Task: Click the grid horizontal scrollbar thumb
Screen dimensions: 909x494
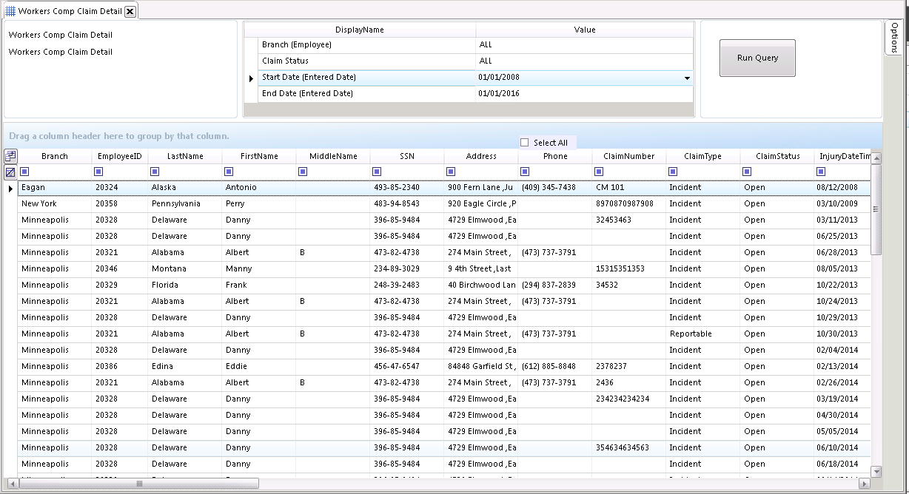Action: (x=138, y=484)
